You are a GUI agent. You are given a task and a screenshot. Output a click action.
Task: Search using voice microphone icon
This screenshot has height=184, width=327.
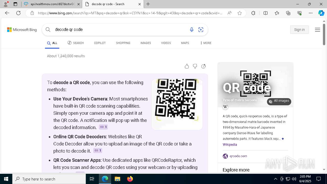click(x=192, y=30)
